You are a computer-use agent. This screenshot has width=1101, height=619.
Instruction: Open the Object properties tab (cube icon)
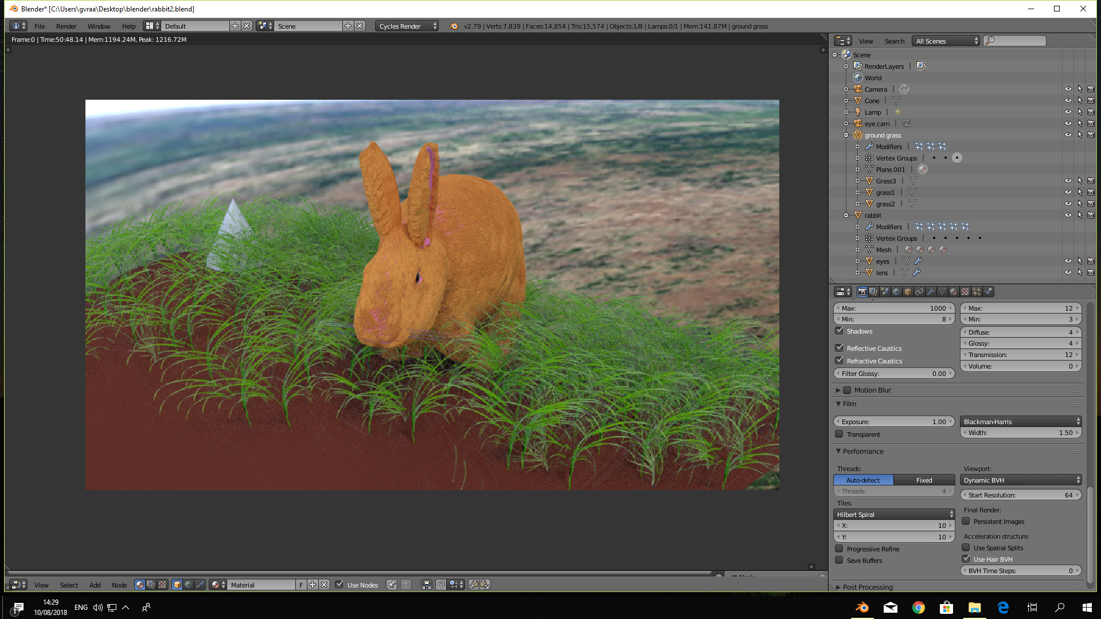pos(908,292)
